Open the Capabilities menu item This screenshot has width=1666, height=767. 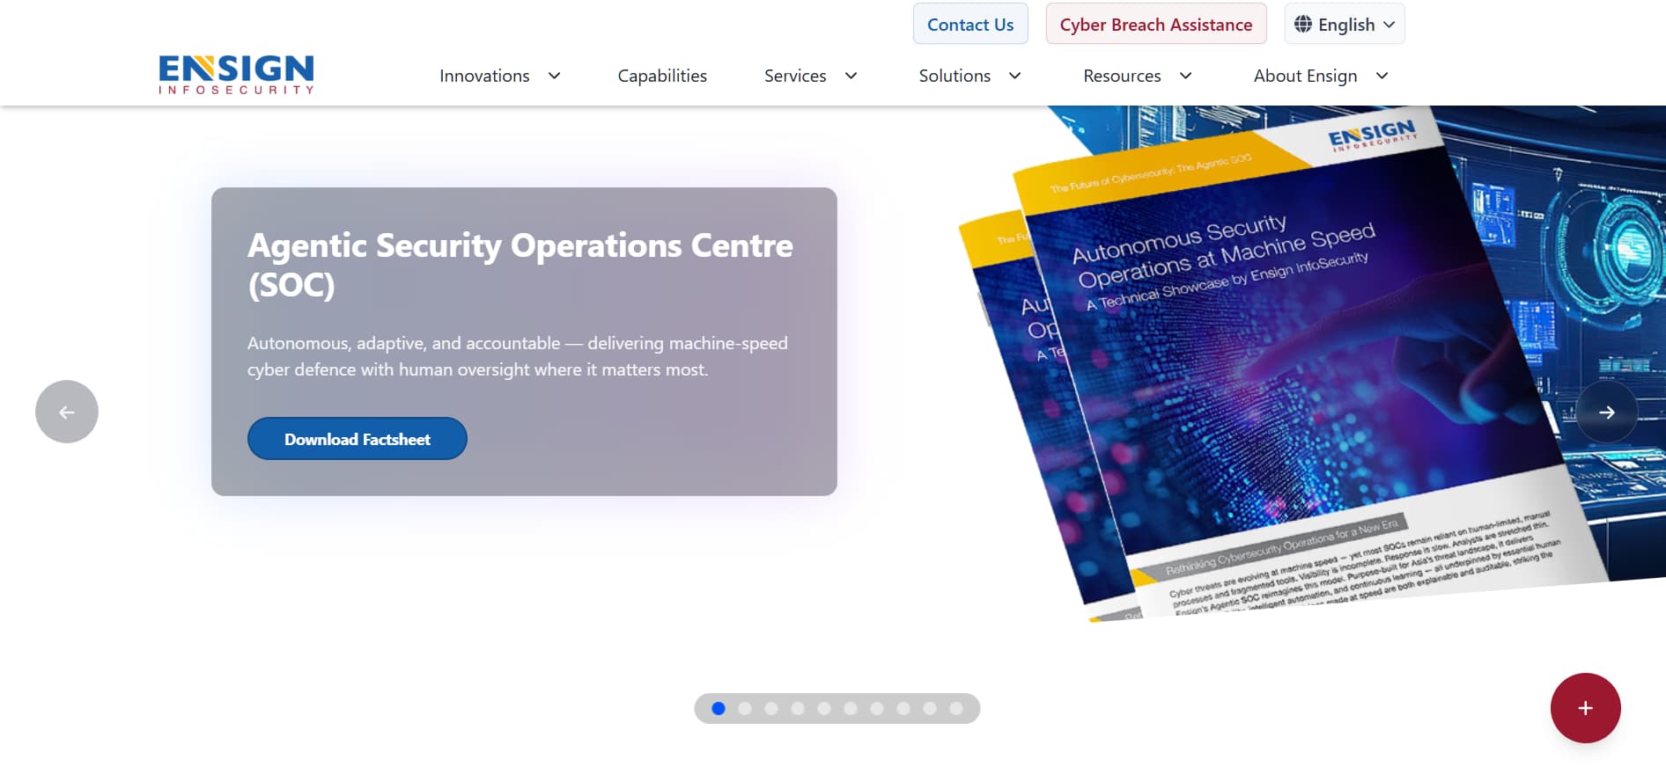click(662, 76)
